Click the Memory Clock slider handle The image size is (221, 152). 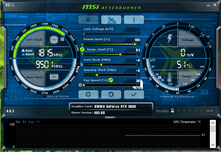coord(97,75)
